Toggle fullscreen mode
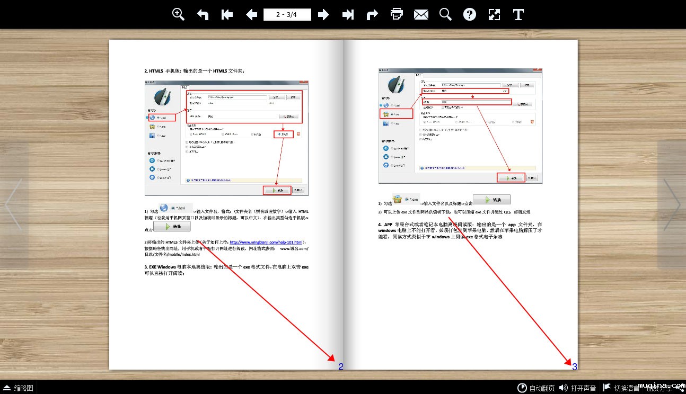 [x=494, y=14]
